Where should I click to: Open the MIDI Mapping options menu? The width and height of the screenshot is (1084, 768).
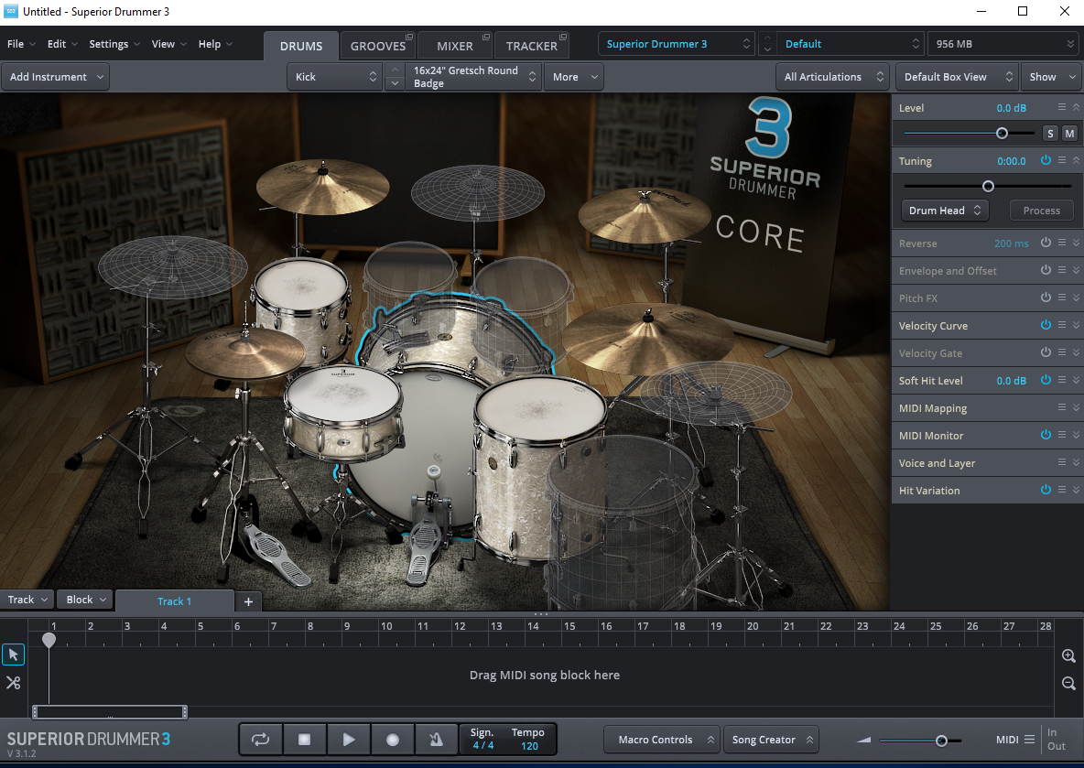pyautogui.click(x=1062, y=408)
